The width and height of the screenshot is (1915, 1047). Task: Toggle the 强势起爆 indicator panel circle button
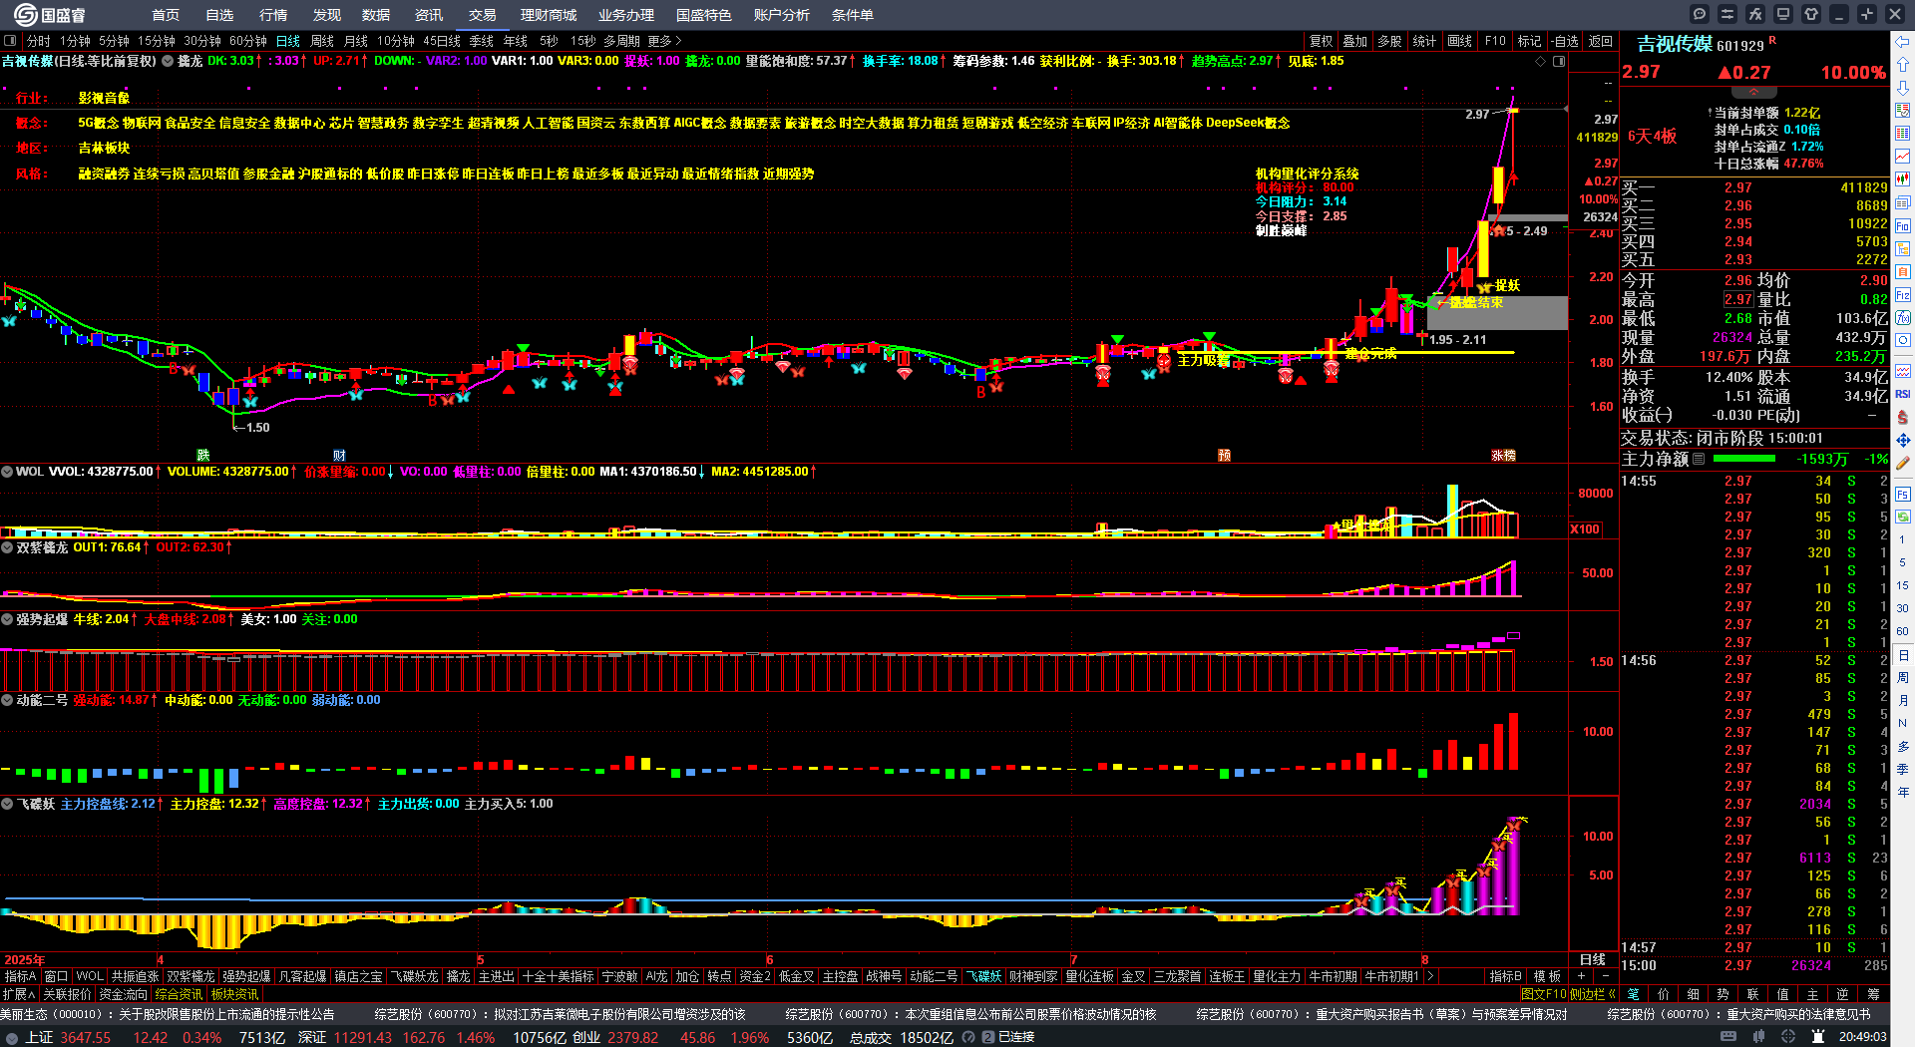tap(7, 619)
